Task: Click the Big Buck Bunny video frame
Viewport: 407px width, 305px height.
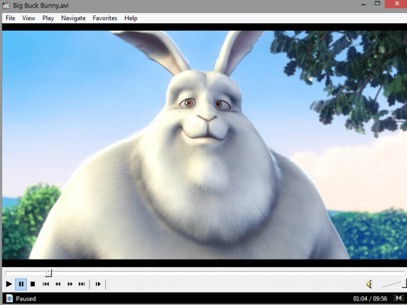Action: [204, 145]
